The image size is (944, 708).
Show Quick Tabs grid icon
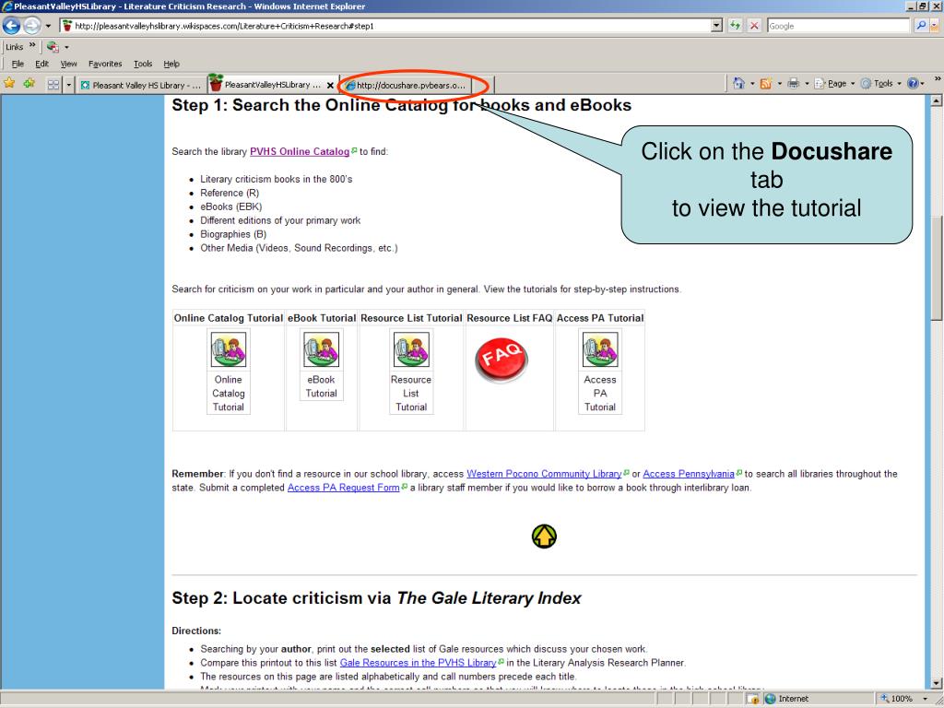click(x=53, y=85)
